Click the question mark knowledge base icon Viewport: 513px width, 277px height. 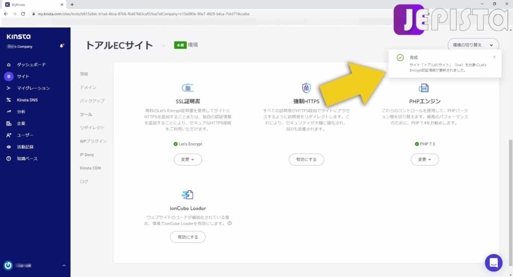pyautogui.click(x=9, y=159)
